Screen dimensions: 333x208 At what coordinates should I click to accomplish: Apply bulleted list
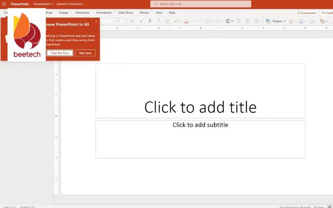tap(207, 21)
